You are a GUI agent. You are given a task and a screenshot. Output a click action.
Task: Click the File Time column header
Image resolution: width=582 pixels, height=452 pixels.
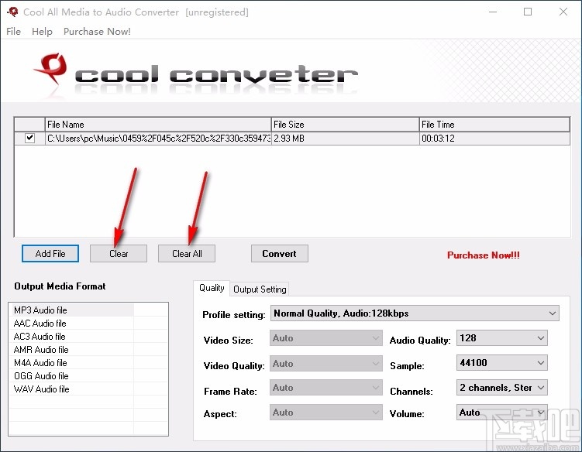pyautogui.click(x=494, y=124)
